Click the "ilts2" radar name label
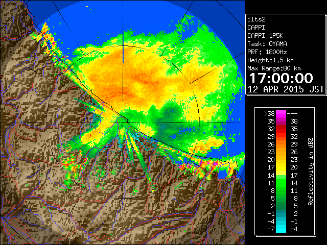This screenshot has height=245, width=327. click(x=256, y=19)
